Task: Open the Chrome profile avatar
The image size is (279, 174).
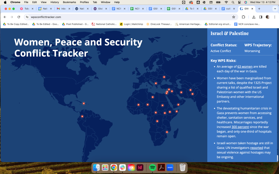Action: pos(268,17)
